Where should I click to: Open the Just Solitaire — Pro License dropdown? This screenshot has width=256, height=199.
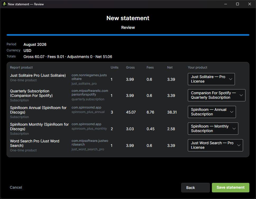point(211,79)
